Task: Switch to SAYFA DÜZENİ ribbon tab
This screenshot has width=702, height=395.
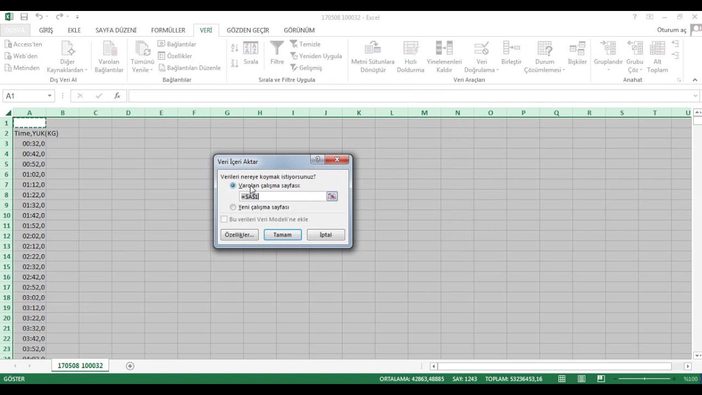Action: coord(116,30)
